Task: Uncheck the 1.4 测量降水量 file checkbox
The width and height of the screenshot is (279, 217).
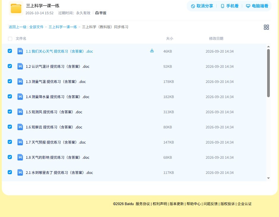Action: coord(10,96)
